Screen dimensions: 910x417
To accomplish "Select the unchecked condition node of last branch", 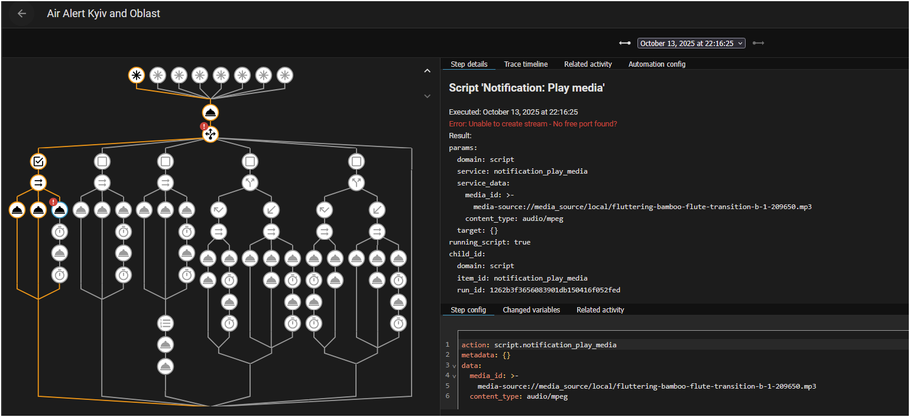I will coord(355,161).
